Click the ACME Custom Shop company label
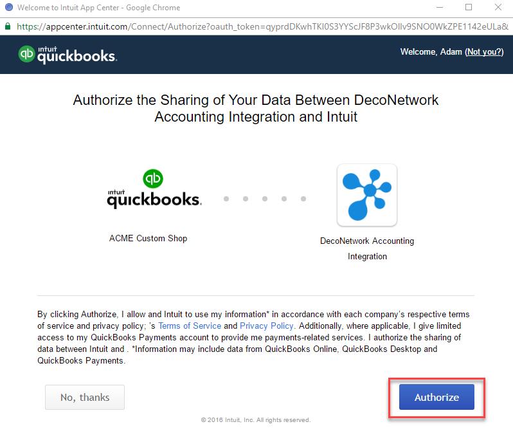The width and height of the screenshot is (513, 433). coord(148,238)
